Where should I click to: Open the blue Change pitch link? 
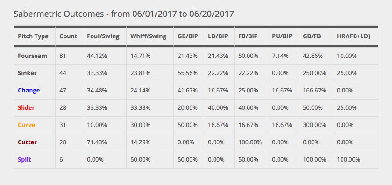29,90
